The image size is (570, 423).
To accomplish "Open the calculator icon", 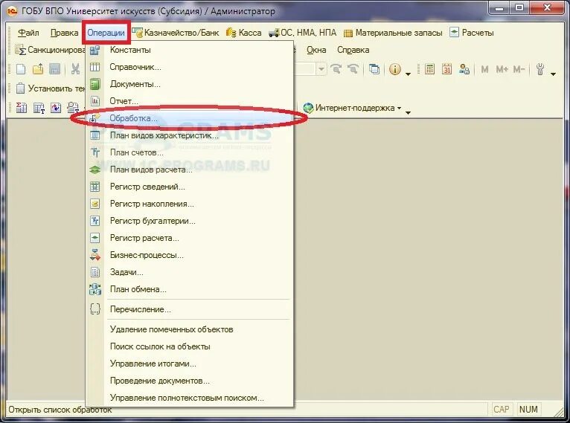I will pyautogui.click(x=429, y=68).
